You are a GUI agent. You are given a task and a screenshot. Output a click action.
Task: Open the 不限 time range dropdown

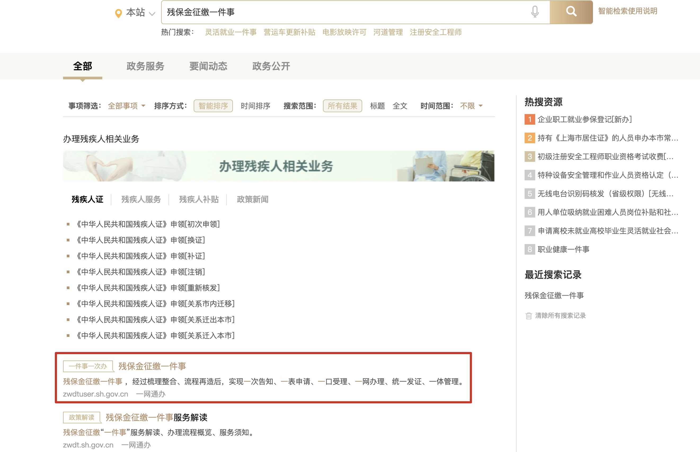coord(471,106)
